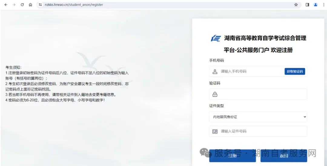327x166 pixels.
Task: Click the address bar showing nzkks.hneao.cn
Action: click(x=151, y=5)
